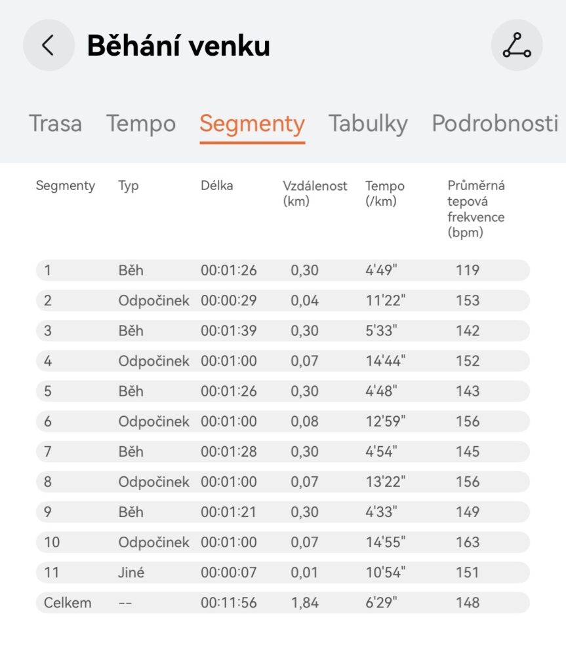Open the Tempo tab
The image size is (566, 671).
141,123
